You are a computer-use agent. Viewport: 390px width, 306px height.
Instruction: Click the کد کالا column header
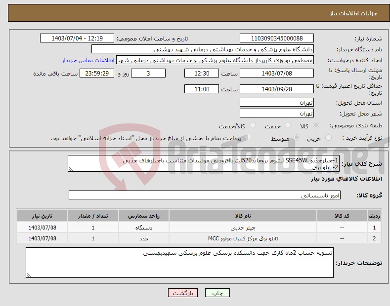[x=342, y=216]
